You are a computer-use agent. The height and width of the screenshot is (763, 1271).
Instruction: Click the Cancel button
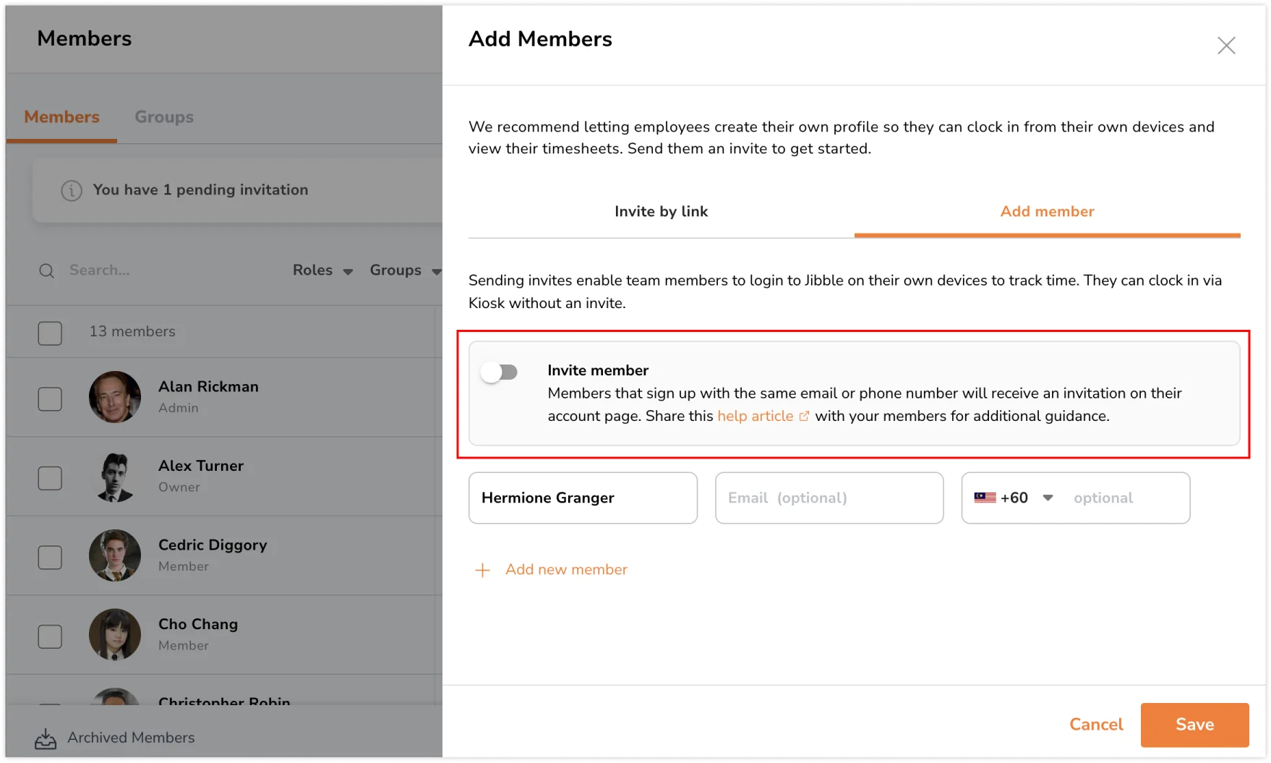pos(1096,725)
